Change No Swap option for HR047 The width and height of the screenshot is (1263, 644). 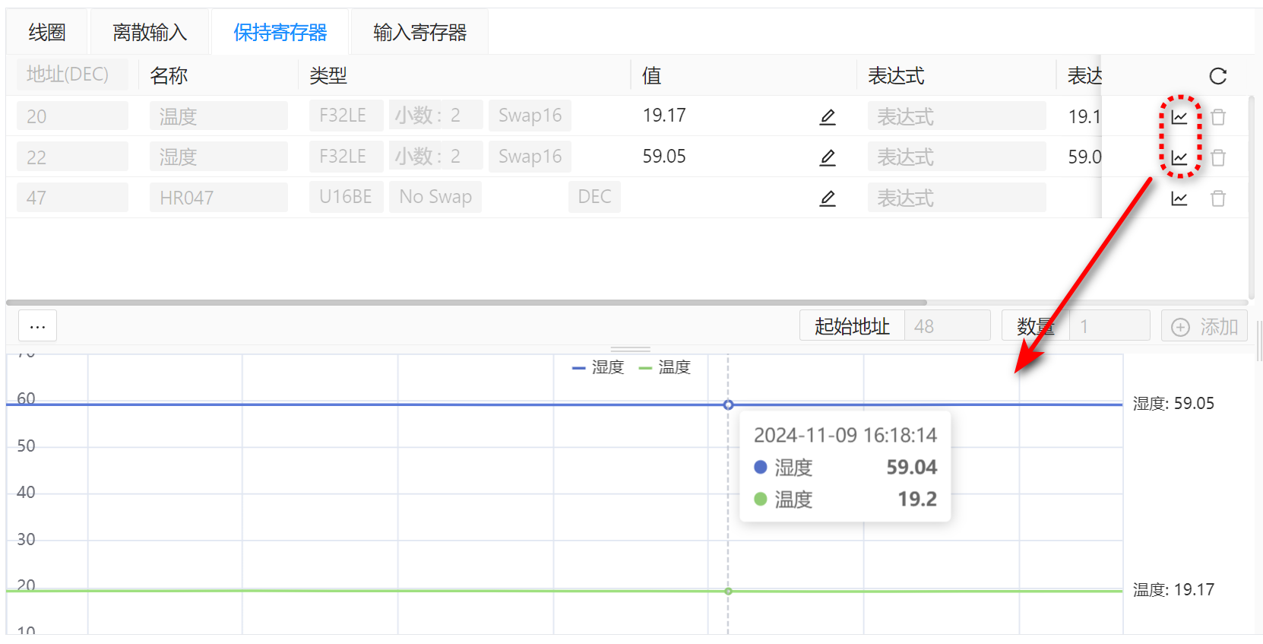click(x=435, y=197)
